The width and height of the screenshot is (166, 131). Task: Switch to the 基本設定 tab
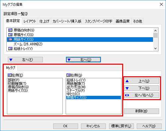pos(13,21)
